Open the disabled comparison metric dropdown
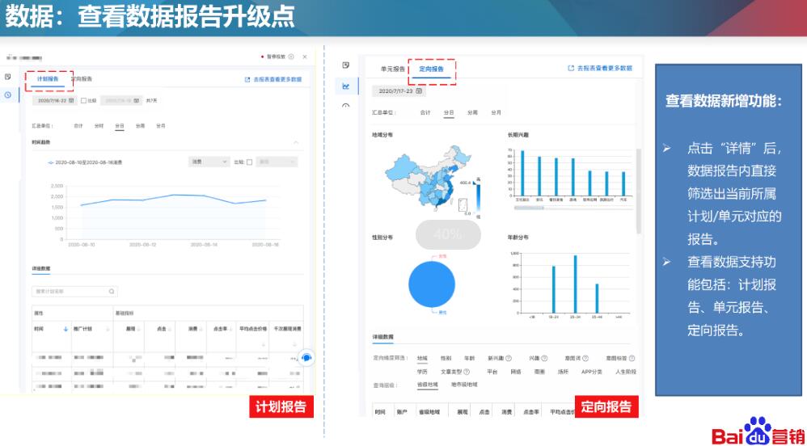The width and height of the screenshot is (807, 446). pos(277,162)
